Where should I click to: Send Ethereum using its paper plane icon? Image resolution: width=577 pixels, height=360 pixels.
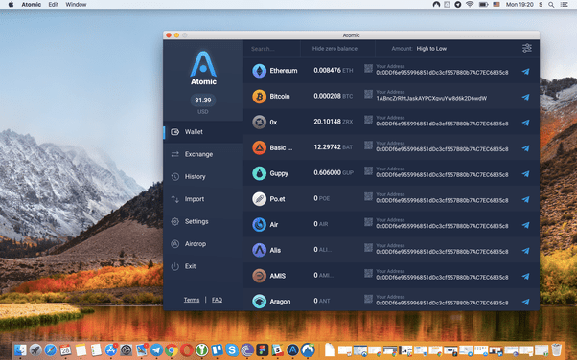click(x=526, y=72)
